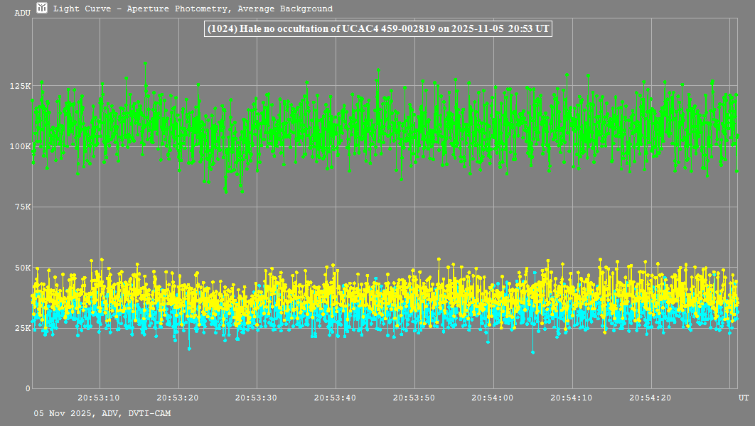Click the 125K y-axis label
The image size is (755, 426).
tap(20, 86)
